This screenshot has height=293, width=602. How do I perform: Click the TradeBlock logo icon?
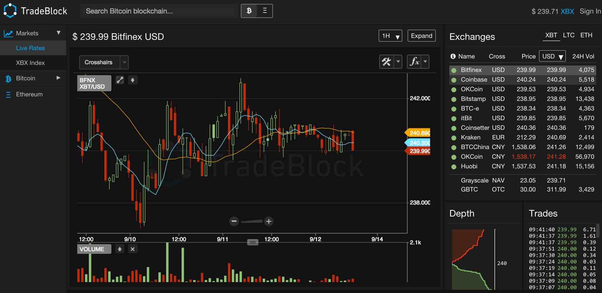(10, 11)
